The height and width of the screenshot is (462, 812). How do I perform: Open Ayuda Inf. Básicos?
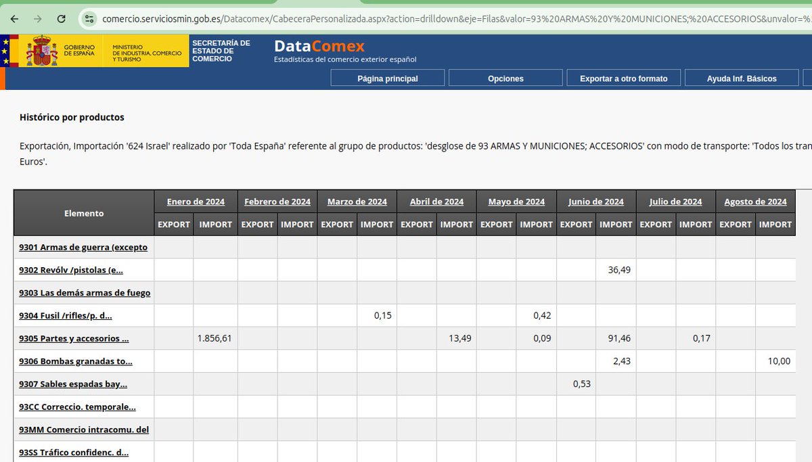coord(742,78)
